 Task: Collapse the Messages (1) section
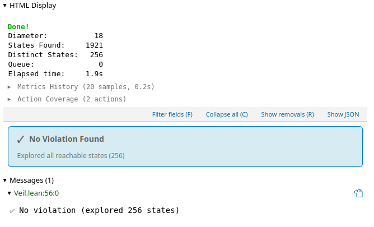point(5,180)
